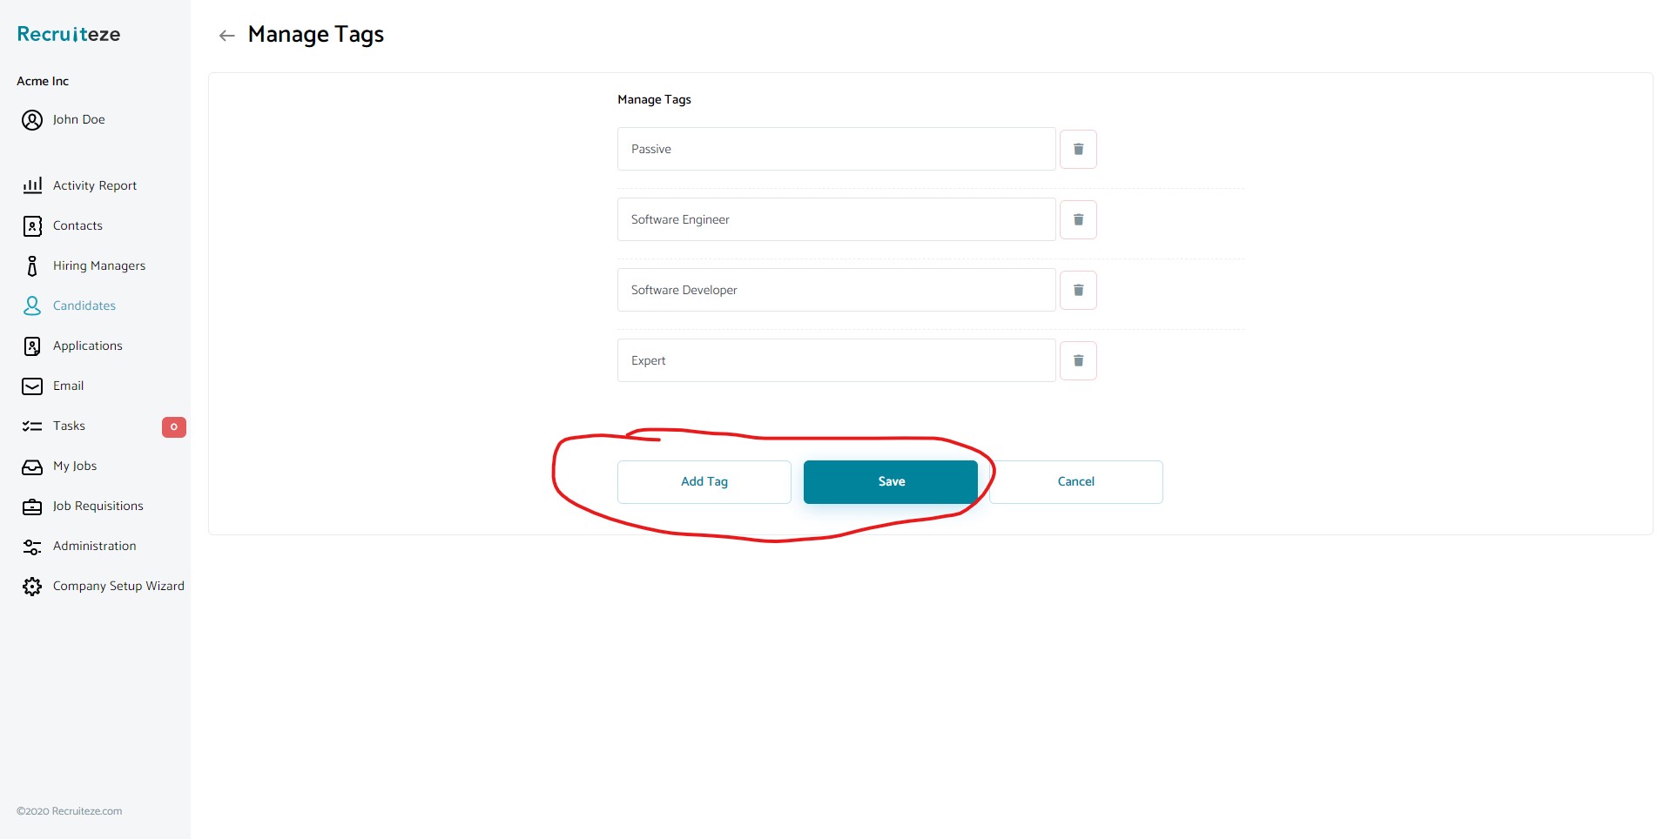This screenshot has width=1671, height=839.
Task: Open John Doe's profile
Action: pyautogui.click(x=77, y=119)
